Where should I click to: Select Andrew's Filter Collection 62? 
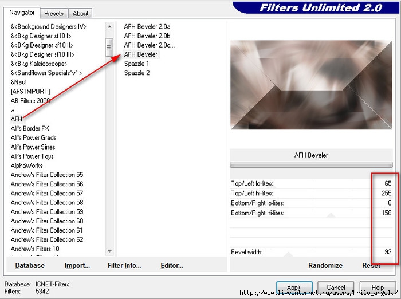(47, 239)
